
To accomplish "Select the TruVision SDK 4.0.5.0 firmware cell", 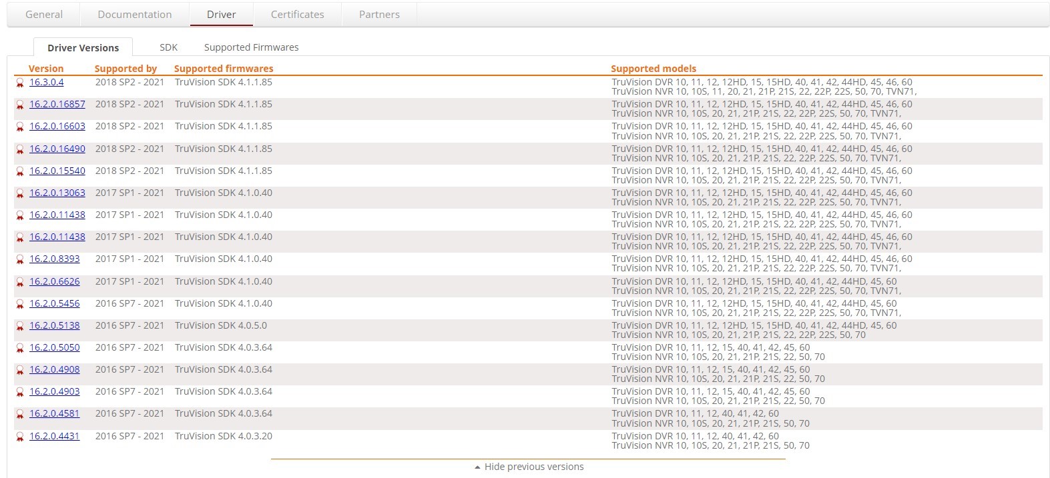I will click(x=221, y=325).
